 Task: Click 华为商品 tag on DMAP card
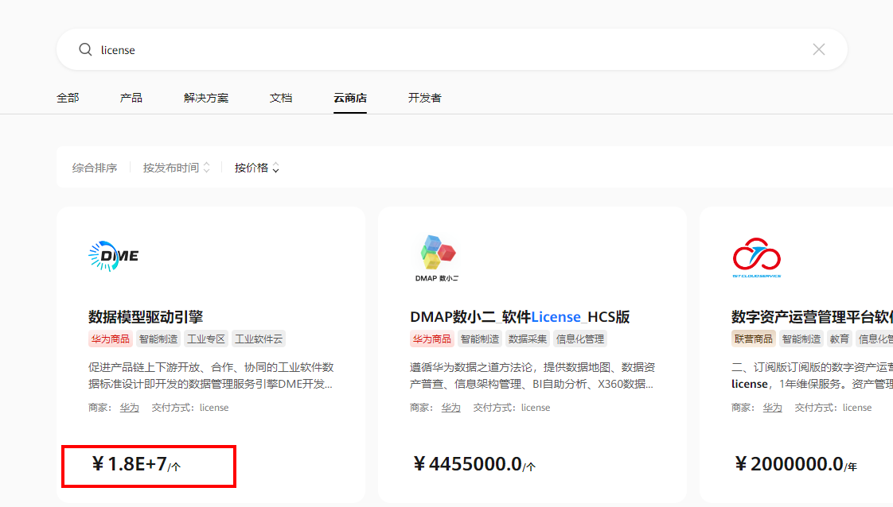[x=431, y=339]
